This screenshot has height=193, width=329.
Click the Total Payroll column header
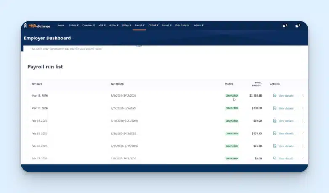coord(257,84)
